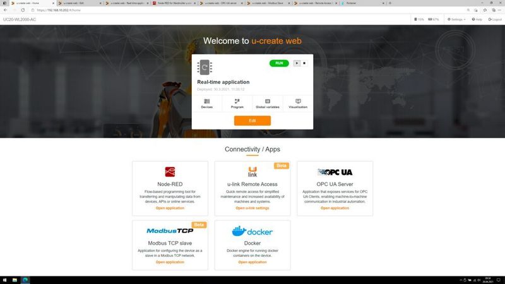Click the Beta badge on Modbus TCP card

199,225
